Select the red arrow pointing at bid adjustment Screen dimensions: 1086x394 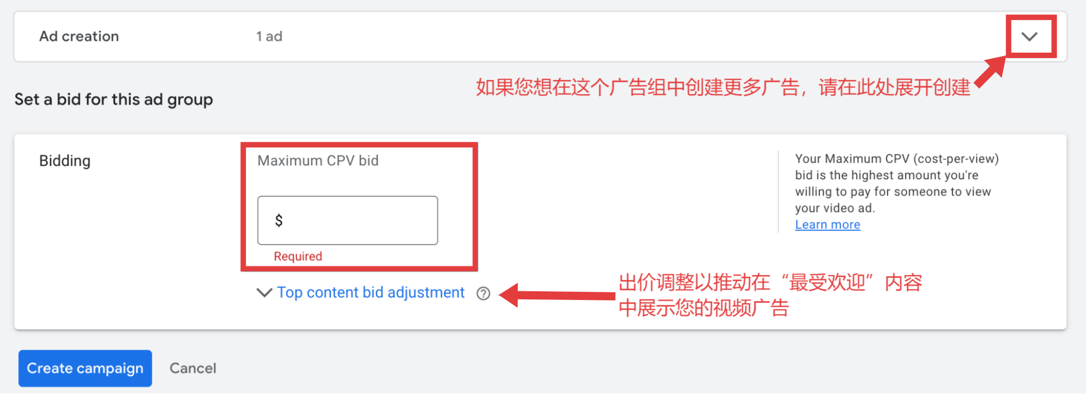tap(557, 295)
